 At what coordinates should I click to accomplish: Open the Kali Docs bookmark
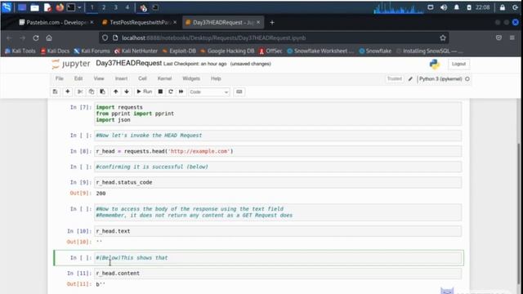click(x=55, y=51)
